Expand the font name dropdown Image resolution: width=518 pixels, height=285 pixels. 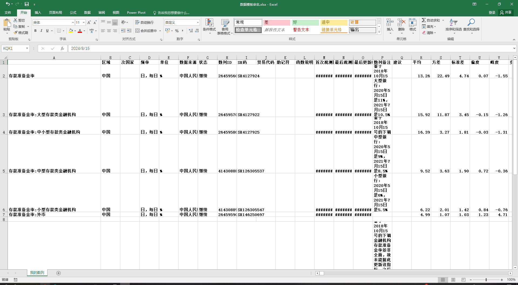73,23
